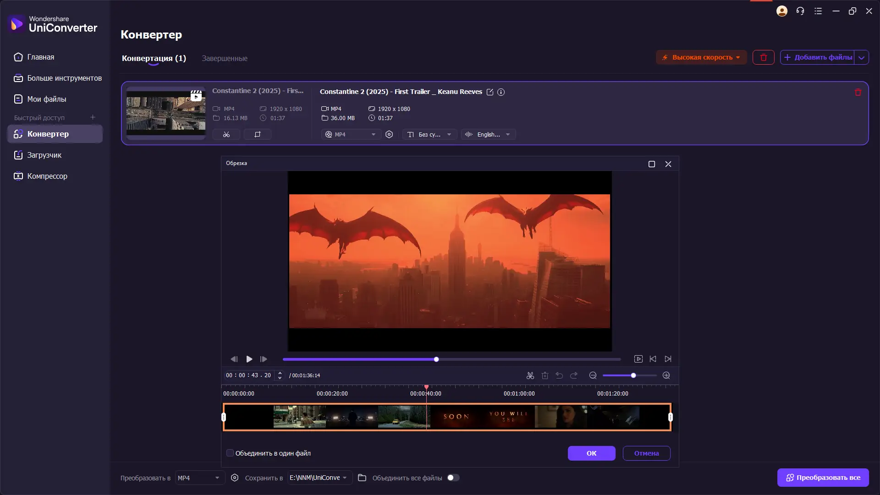Click the zoom out timeline magnifier icon

593,375
